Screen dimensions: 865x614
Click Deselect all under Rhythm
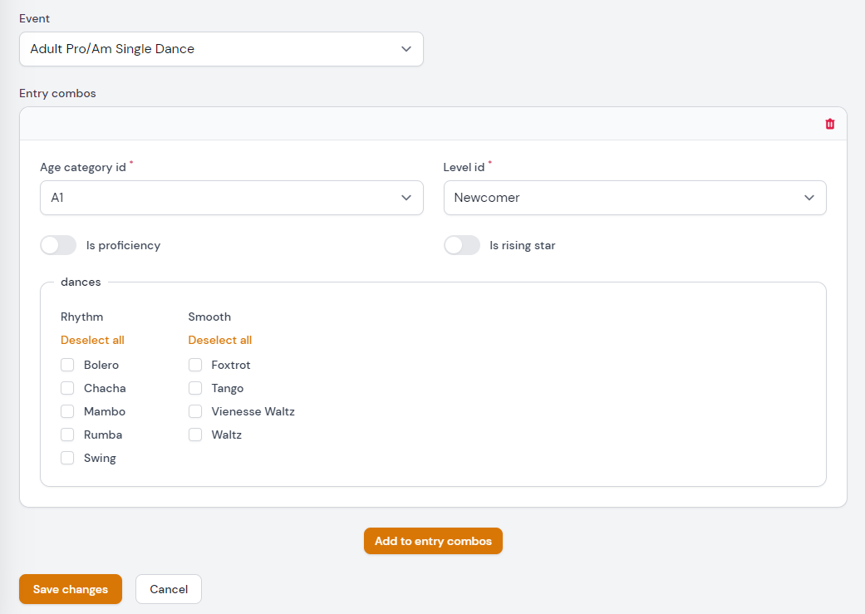pyautogui.click(x=92, y=340)
